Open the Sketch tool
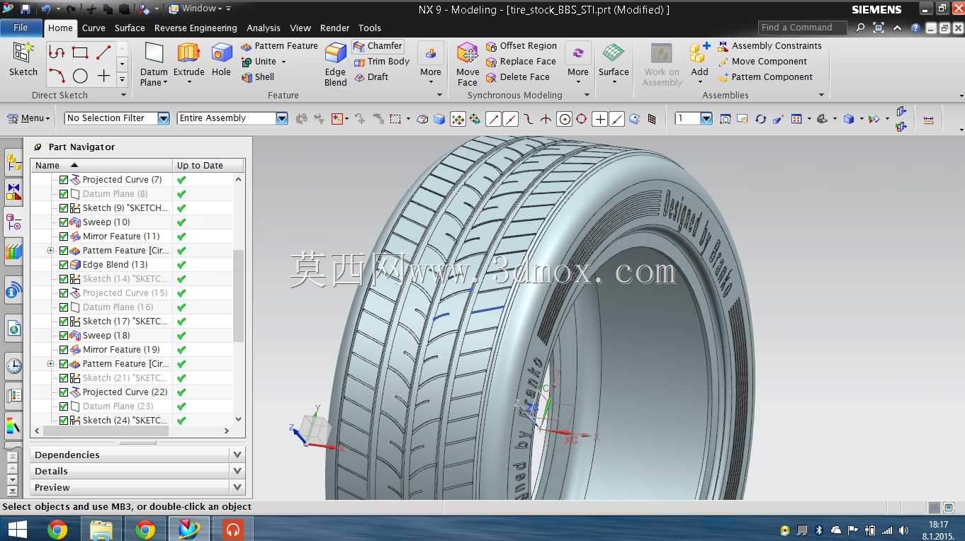This screenshot has width=965, height=541. tap(23, 59)
